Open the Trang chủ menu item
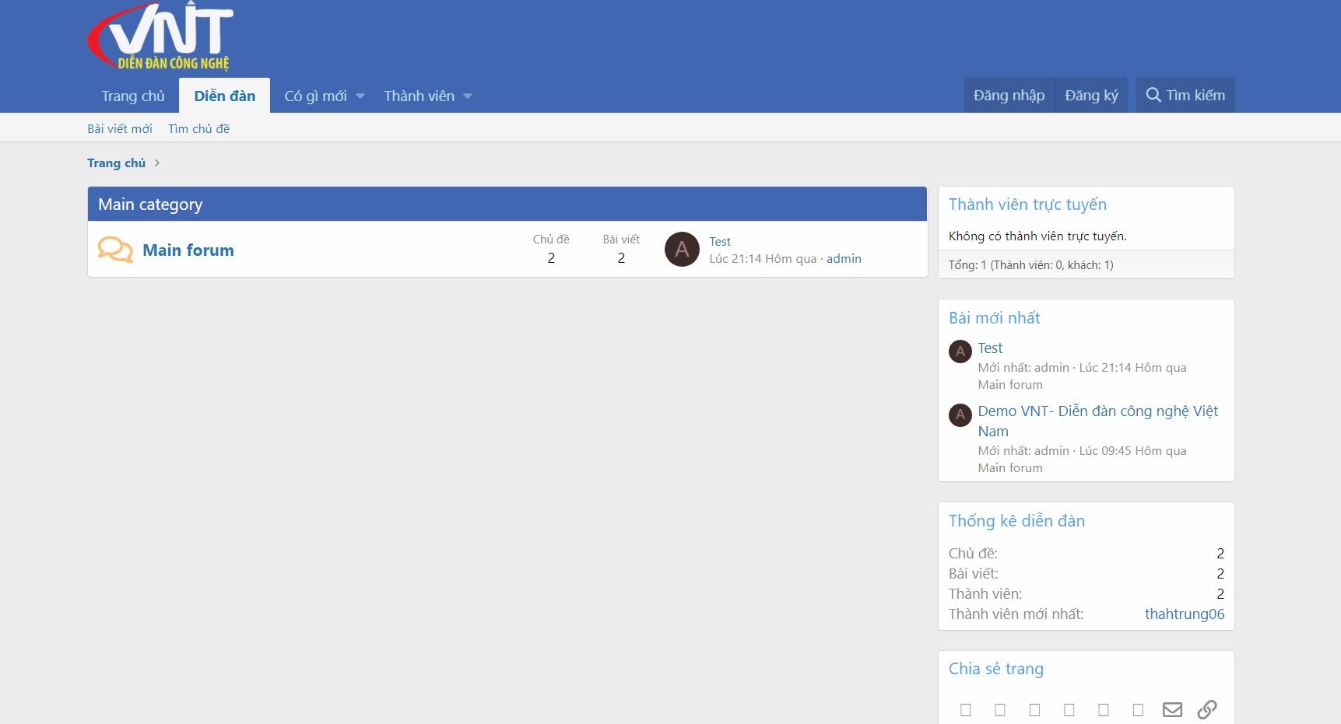The height and width of the screenshot is (724, 1341). pyautogui.click(x=132, y=95)
